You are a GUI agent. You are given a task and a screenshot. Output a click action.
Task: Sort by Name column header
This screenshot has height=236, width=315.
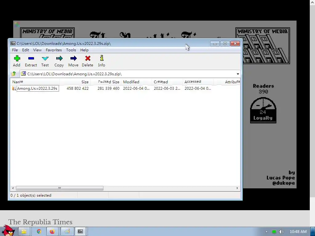(x=35, y=82)
